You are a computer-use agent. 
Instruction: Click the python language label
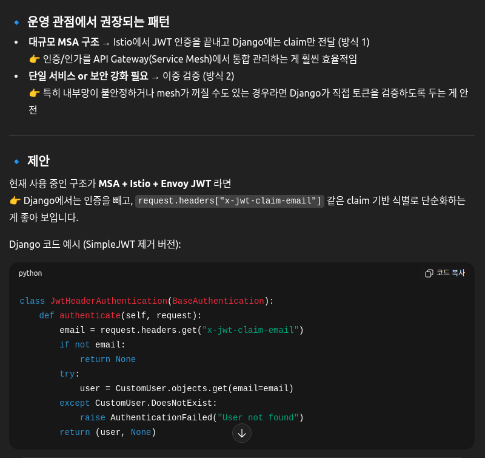tap(30, 273)
